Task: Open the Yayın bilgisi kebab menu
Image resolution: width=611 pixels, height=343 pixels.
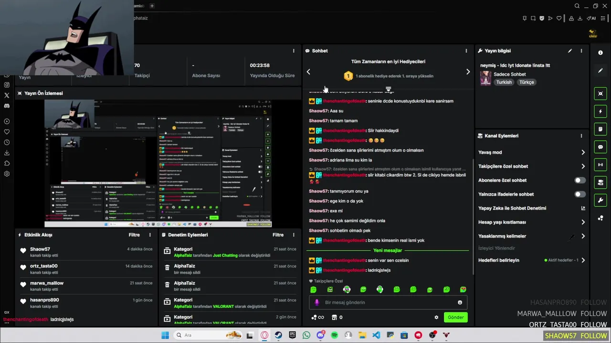Action: (x=581, y=50)
